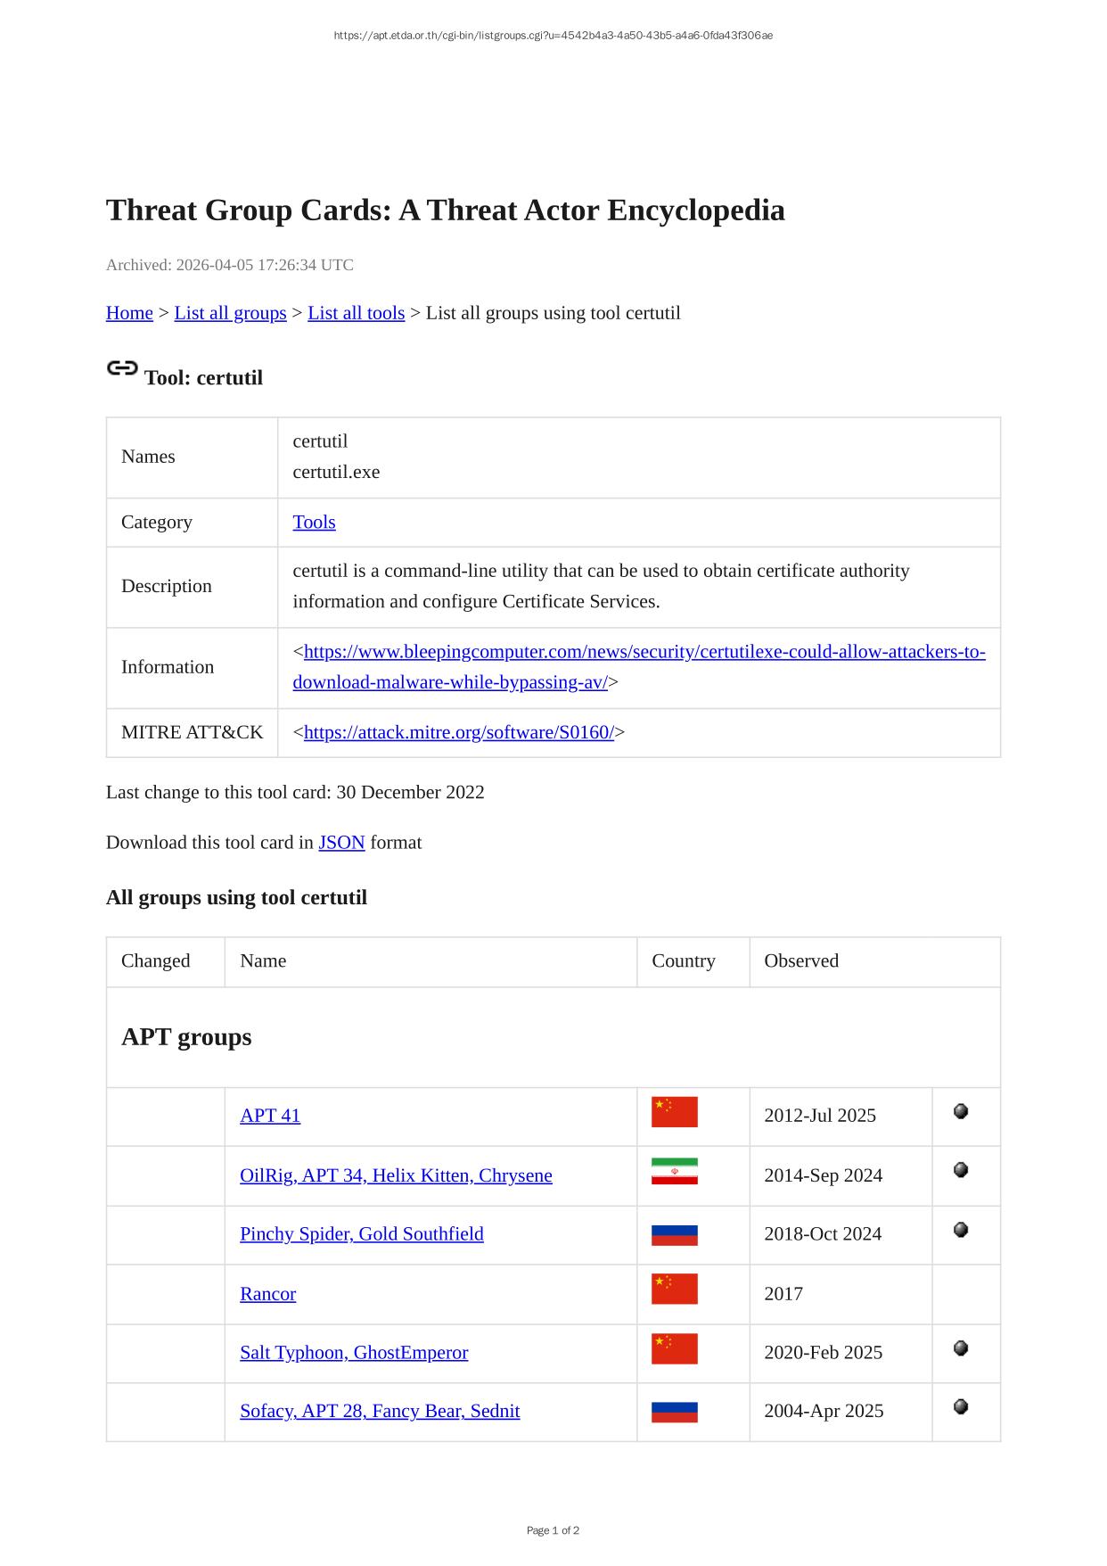
Task: Open List all tools breadcrumb link
Action: pos(356,313)
